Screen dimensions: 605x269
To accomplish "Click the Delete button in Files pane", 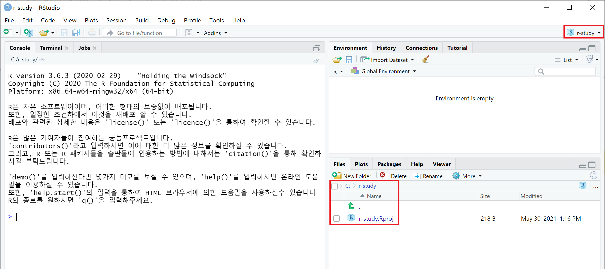I will coord(393,176).
